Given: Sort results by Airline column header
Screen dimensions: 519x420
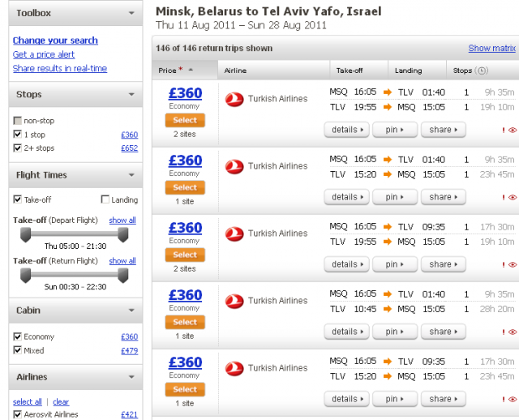Looking at the screenshot, I should (x=235, y=71).
